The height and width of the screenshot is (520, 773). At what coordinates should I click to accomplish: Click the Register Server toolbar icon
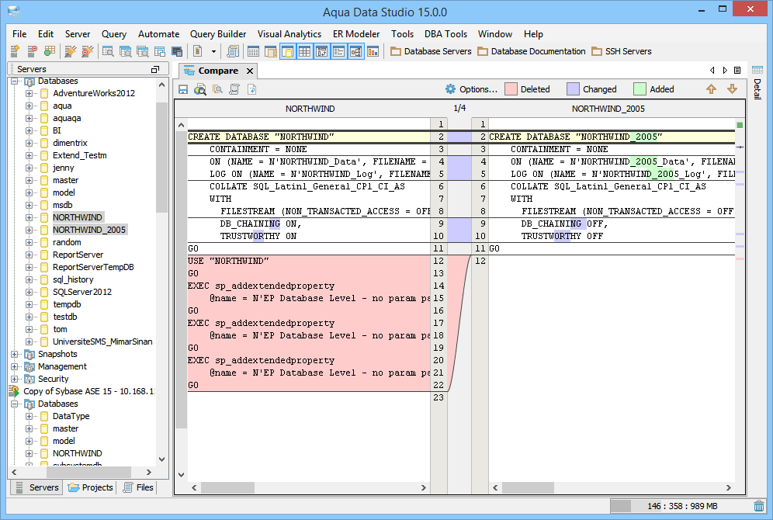click(x=15, y=50)
